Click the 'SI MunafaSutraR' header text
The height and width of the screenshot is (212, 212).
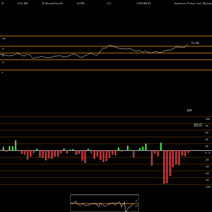pos(52,3)
